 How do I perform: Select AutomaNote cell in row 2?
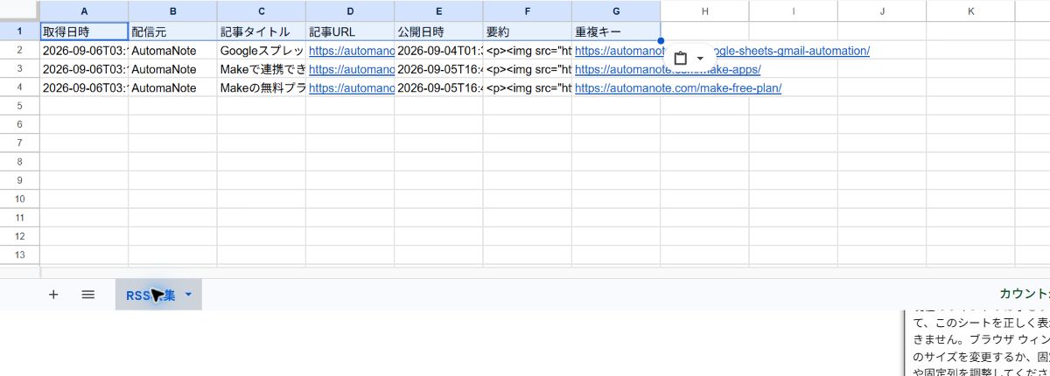point(173,51)
